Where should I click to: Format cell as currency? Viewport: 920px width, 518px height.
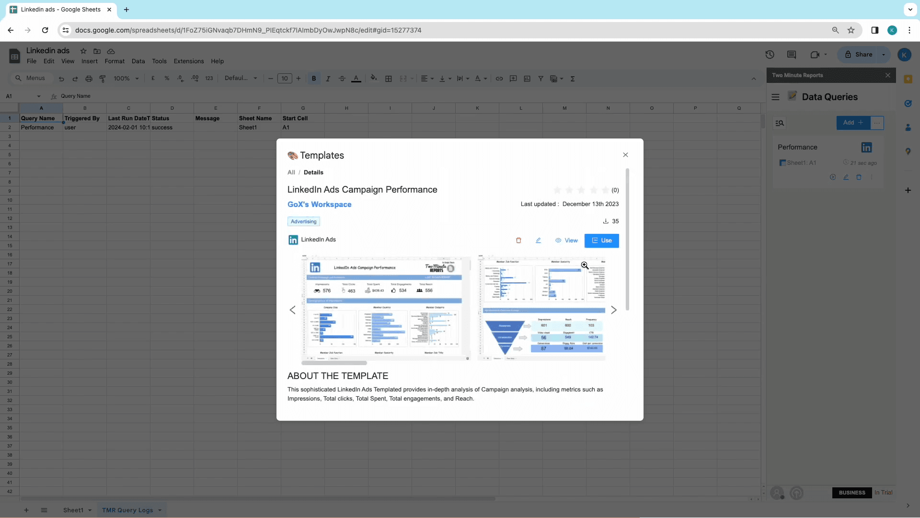pyautogui.click(x=153, y=79)
